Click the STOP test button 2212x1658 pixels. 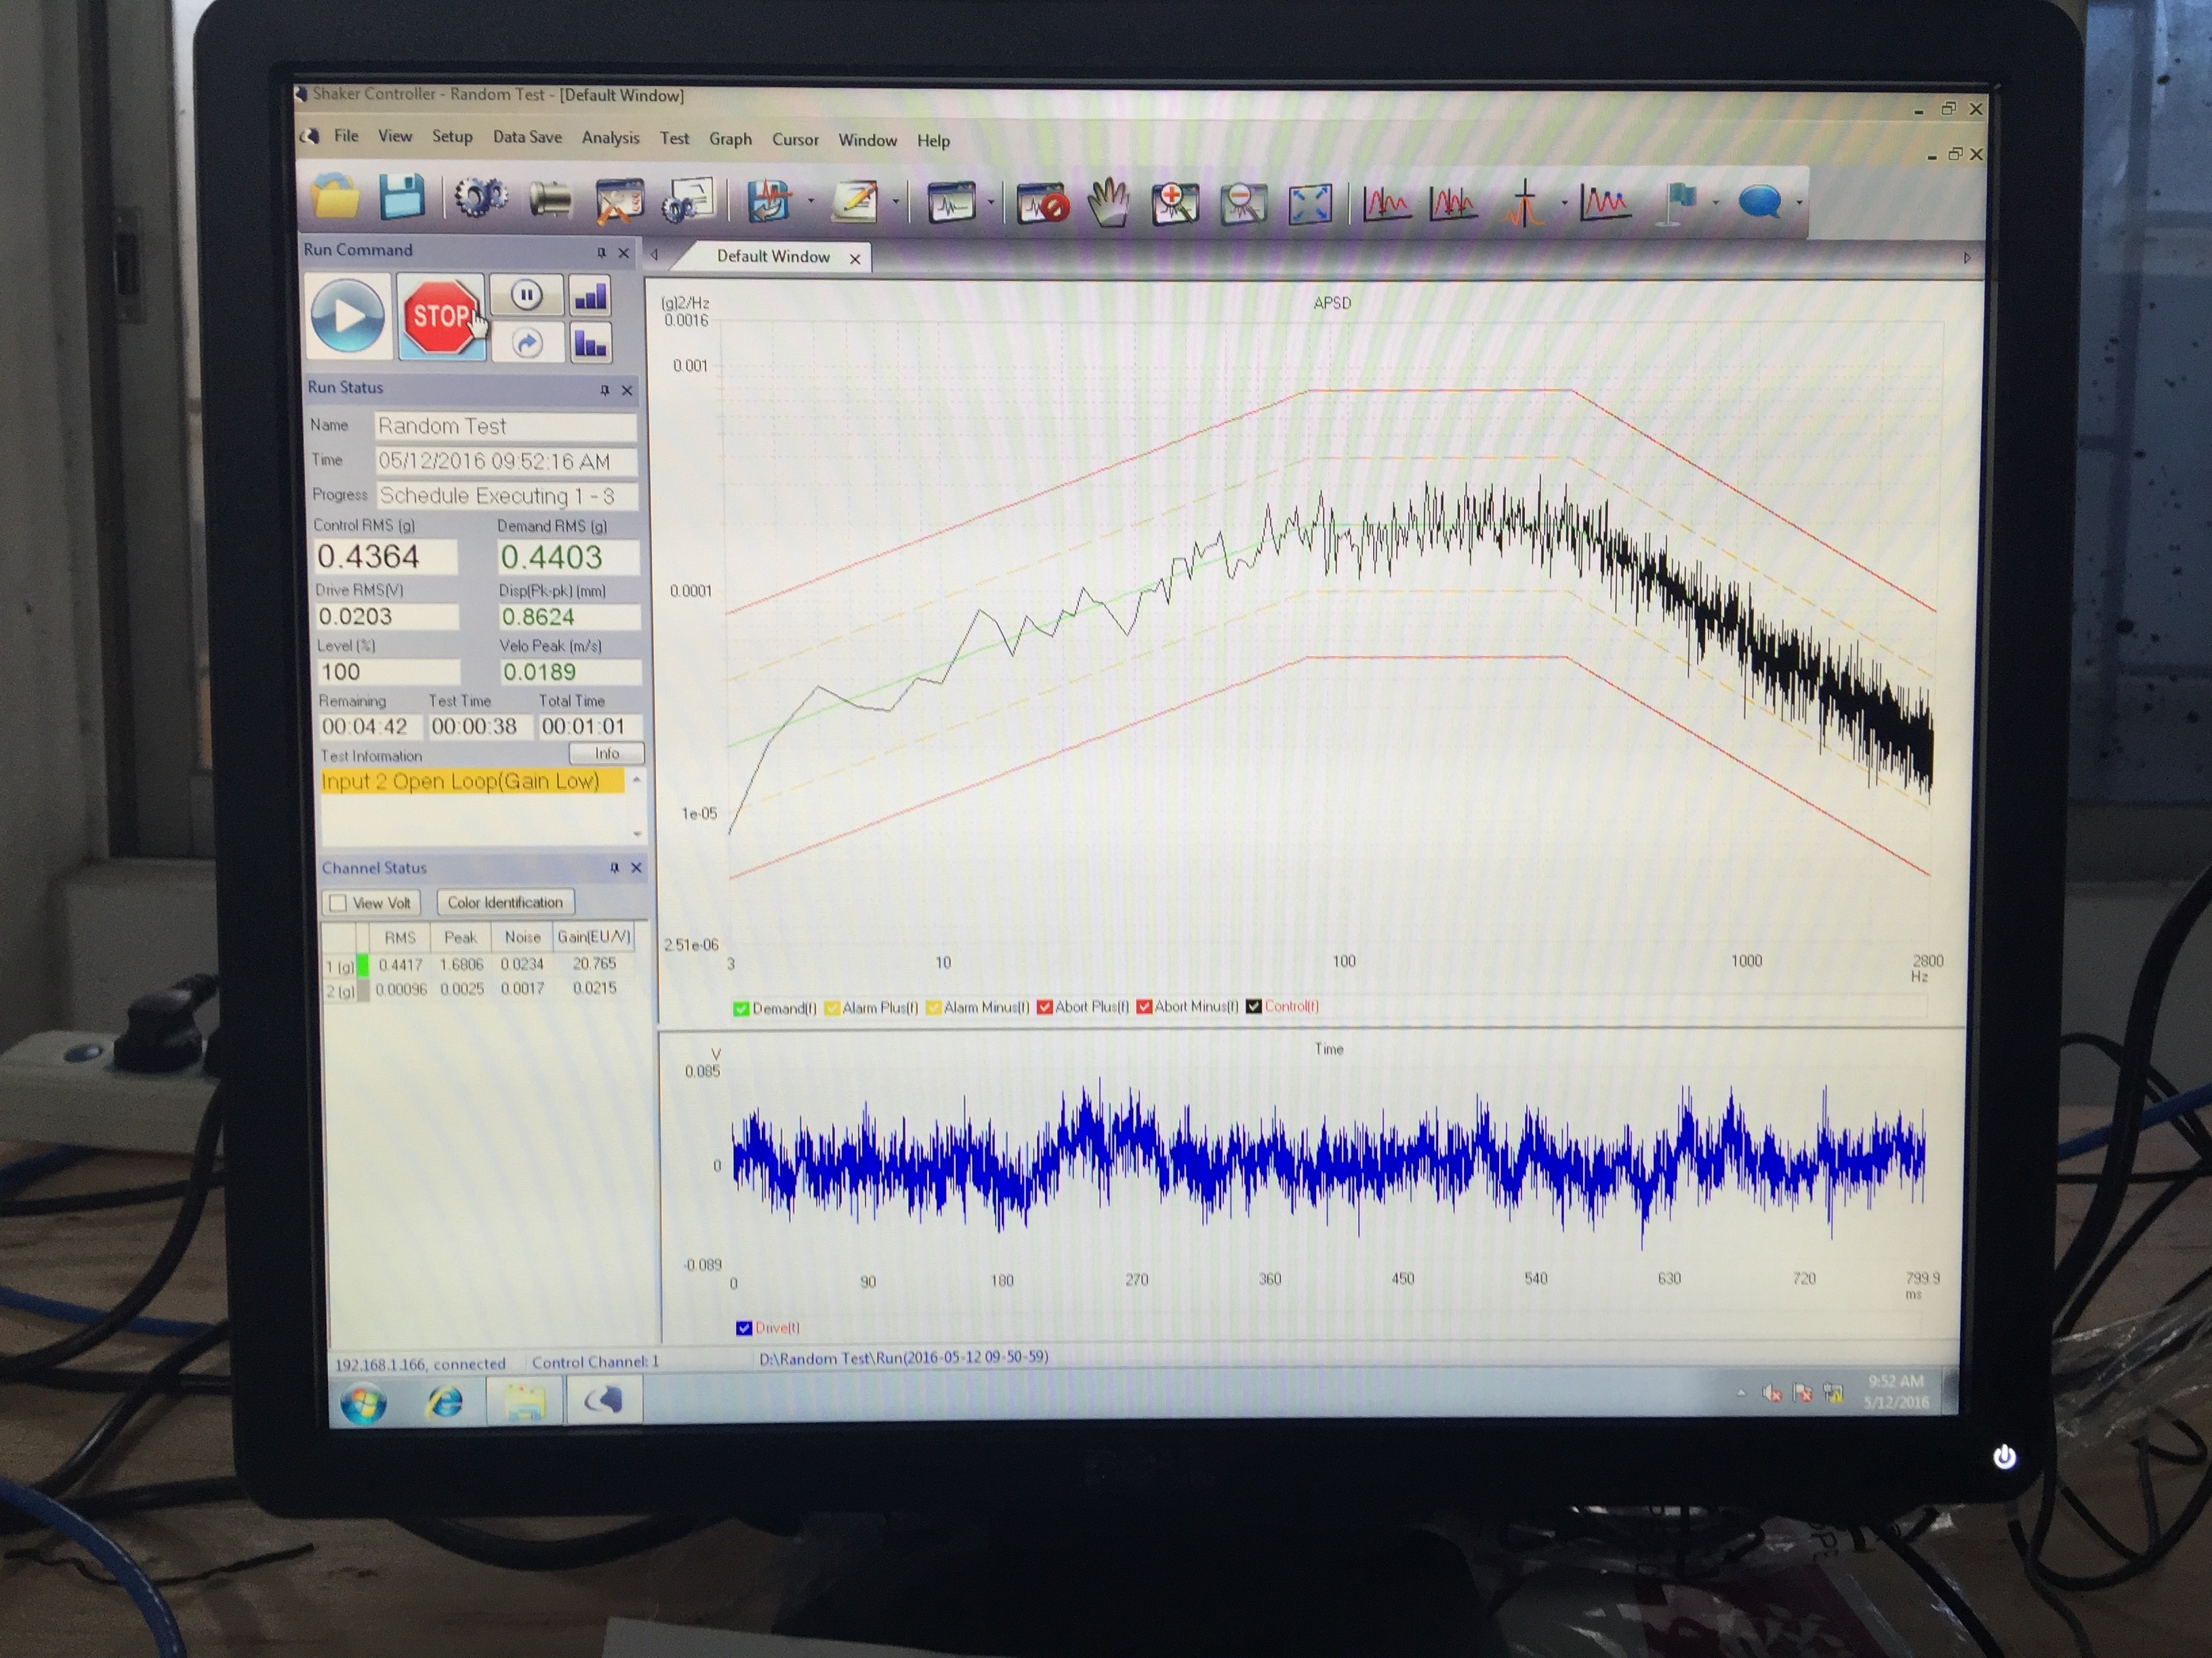coord(441,317)
